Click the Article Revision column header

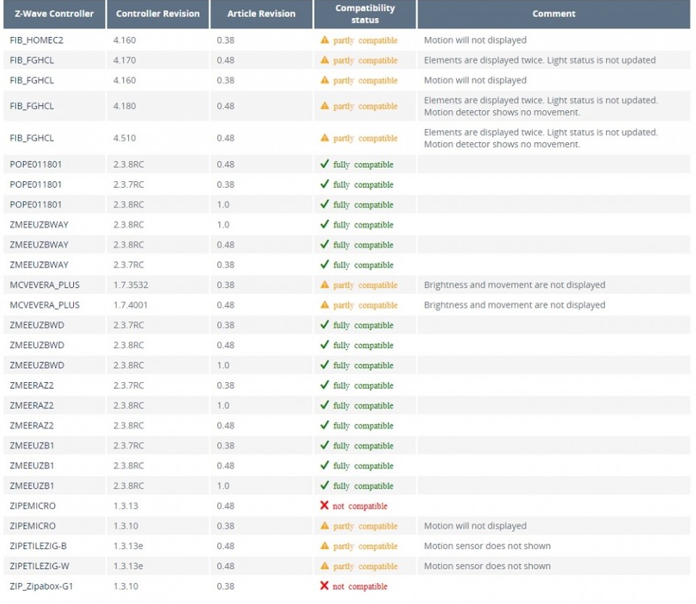pyautogui.click(x=261, y=14)
